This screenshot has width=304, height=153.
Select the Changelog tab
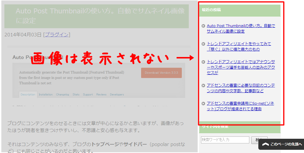click(63, 95)
